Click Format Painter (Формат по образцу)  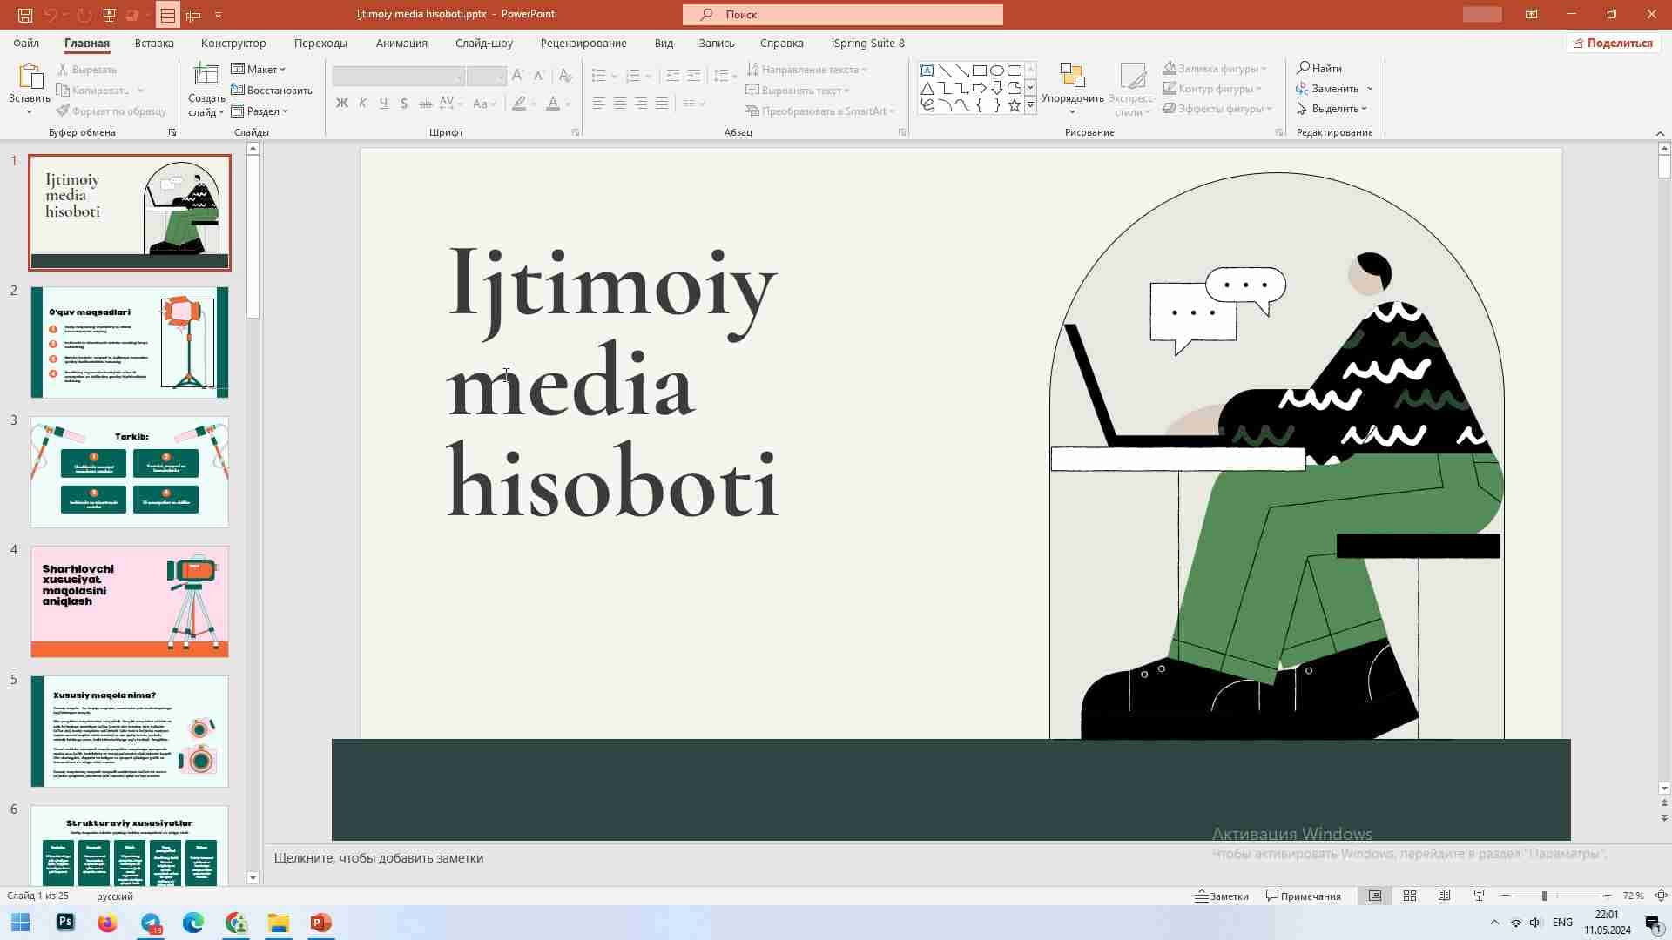click(111, 111)
